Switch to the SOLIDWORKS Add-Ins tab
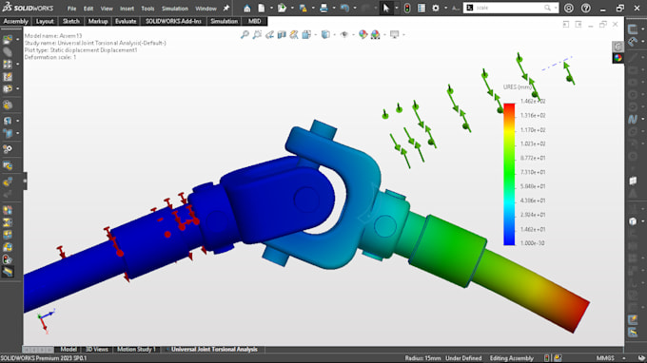The height and width of the screenshot is (363, 647). pyautogui.click(x=173, y=21)
